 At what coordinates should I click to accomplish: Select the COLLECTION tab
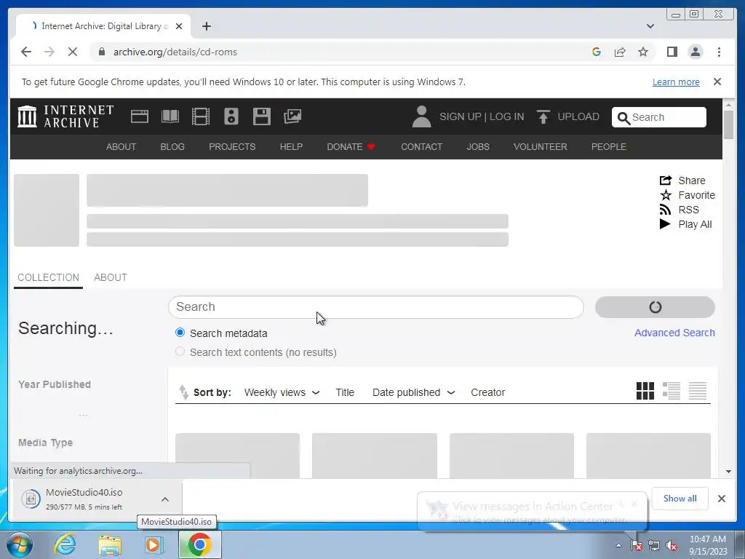click(48, 277)
